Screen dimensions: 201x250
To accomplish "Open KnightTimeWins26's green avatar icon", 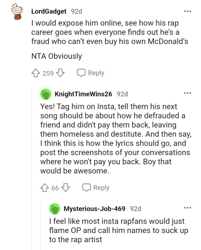I will coord(45,93).
